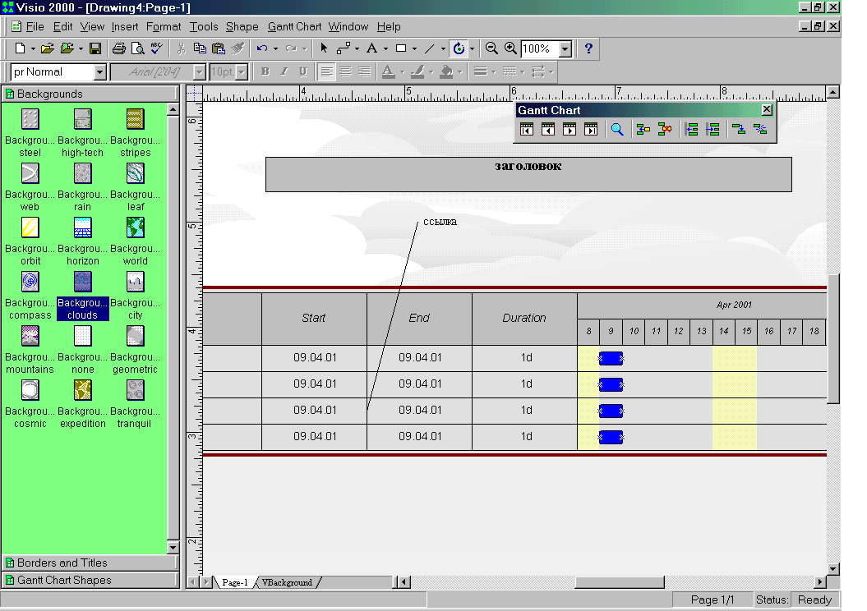867x611 pixels.
Task: Open the Borders and Titles stencil
Action: tap(90, 563)
